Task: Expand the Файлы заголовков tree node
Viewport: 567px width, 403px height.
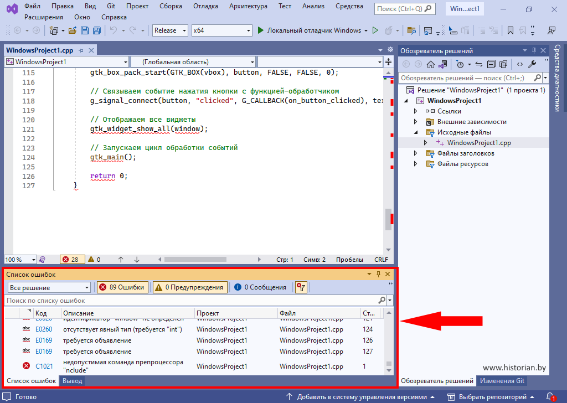Action: click(x=416, y=153)
